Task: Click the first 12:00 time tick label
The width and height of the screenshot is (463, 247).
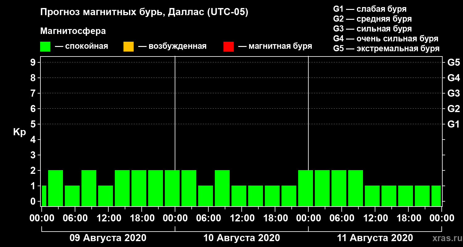Action: coord(109,218)
